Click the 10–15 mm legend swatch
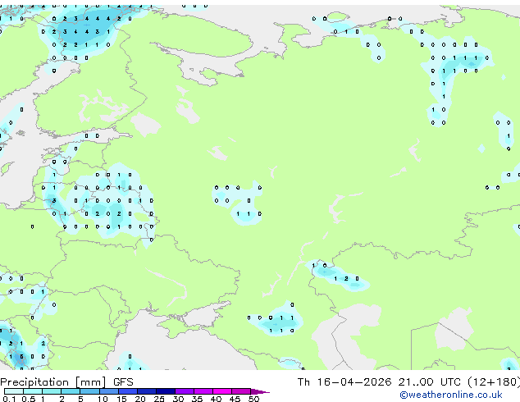The width and height of the screenshot is (520, 402). pyautogui.click(x=108, y=391)
